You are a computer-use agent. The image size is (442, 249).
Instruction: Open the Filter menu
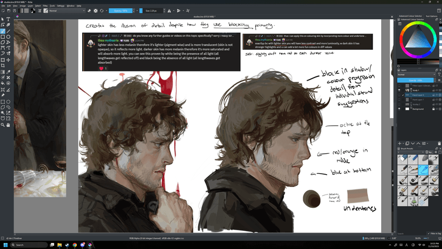(45, 6)
